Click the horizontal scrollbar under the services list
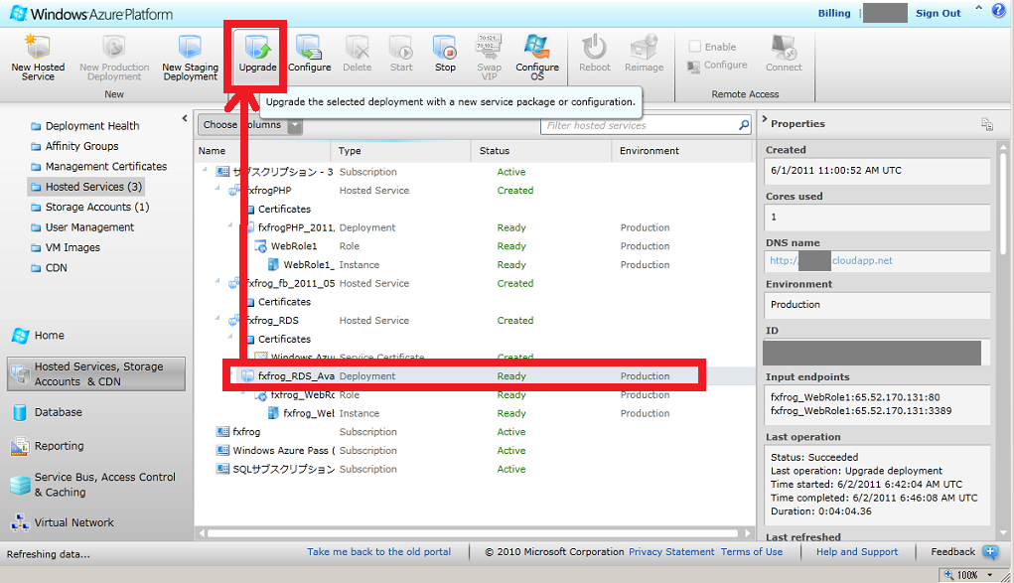 point(467,533)
